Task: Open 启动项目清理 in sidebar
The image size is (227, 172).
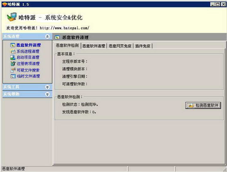Action: click(28, 58)
